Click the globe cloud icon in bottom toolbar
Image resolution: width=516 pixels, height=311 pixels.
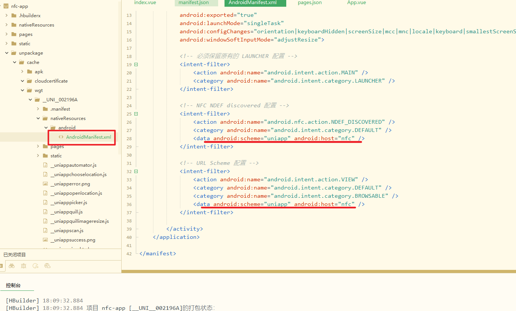(47, 266)
